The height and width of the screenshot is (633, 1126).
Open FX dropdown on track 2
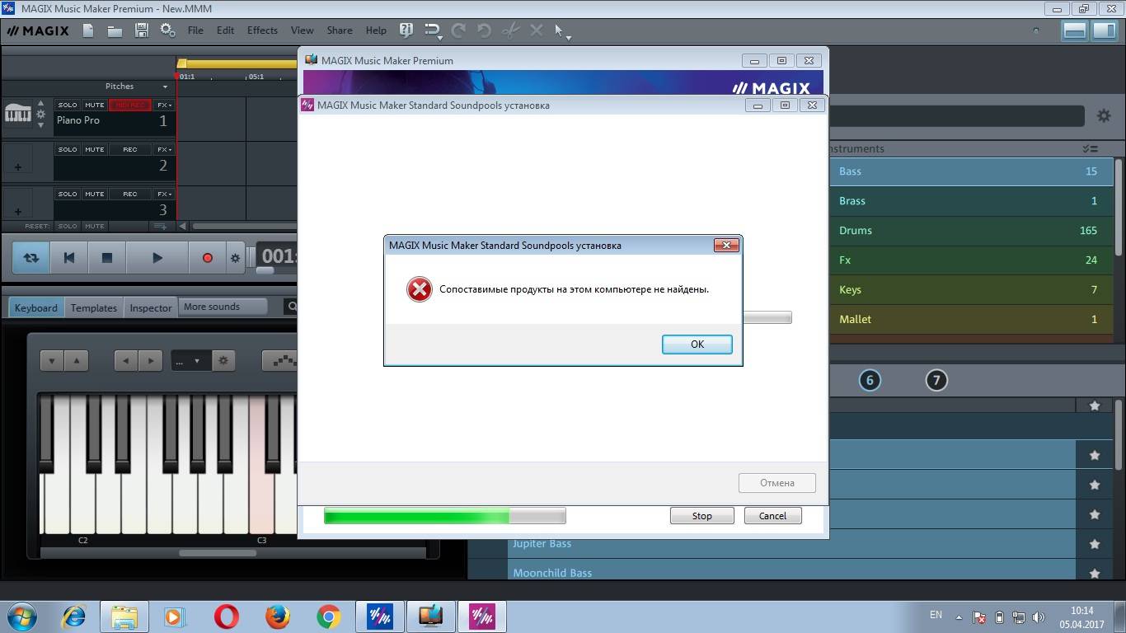164,150
